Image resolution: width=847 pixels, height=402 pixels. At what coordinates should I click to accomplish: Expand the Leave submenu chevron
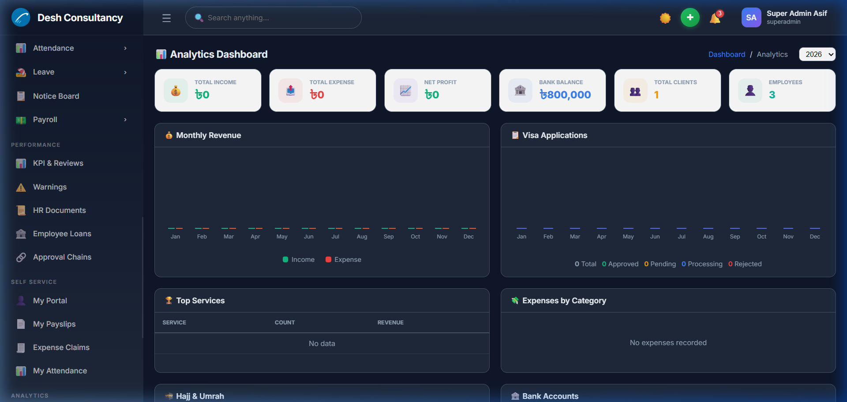[125, 72]
